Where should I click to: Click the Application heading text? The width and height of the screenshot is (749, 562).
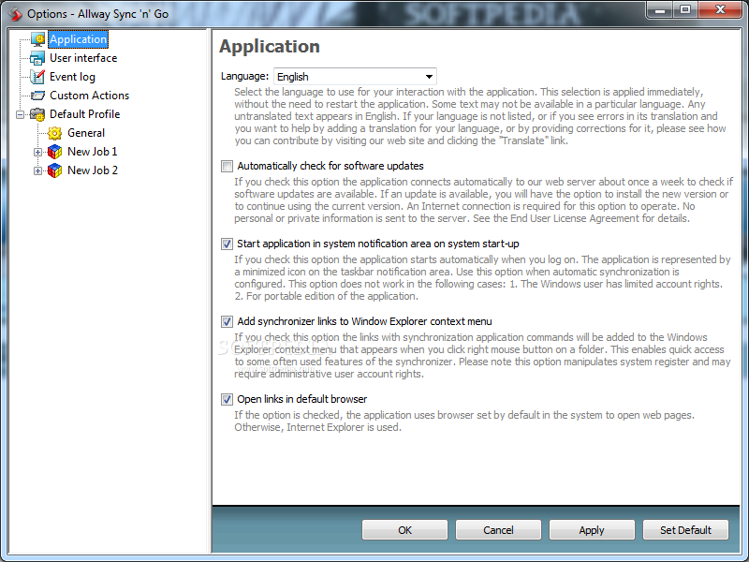pos(270,46)
